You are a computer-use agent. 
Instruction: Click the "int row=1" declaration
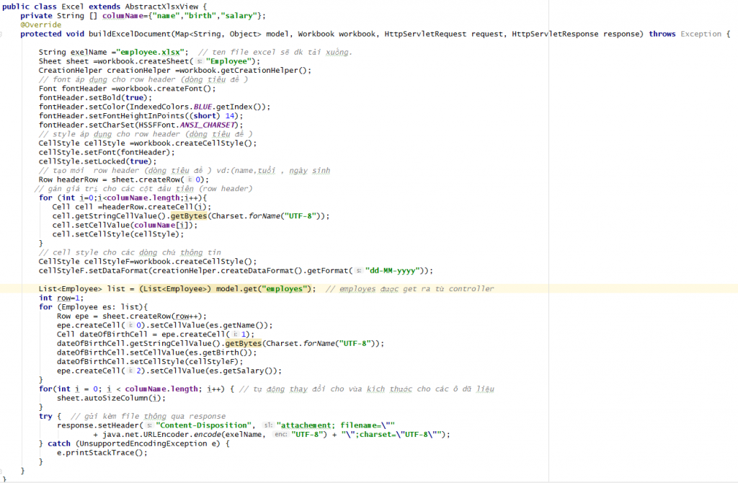pyautogui.click(x=61, y=298)
